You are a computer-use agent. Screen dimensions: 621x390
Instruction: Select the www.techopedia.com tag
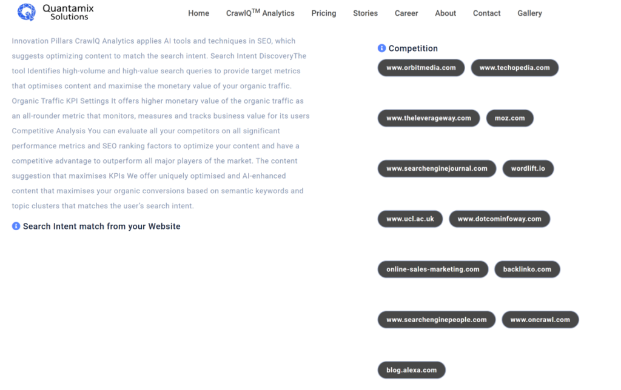[x=514, y=68]
